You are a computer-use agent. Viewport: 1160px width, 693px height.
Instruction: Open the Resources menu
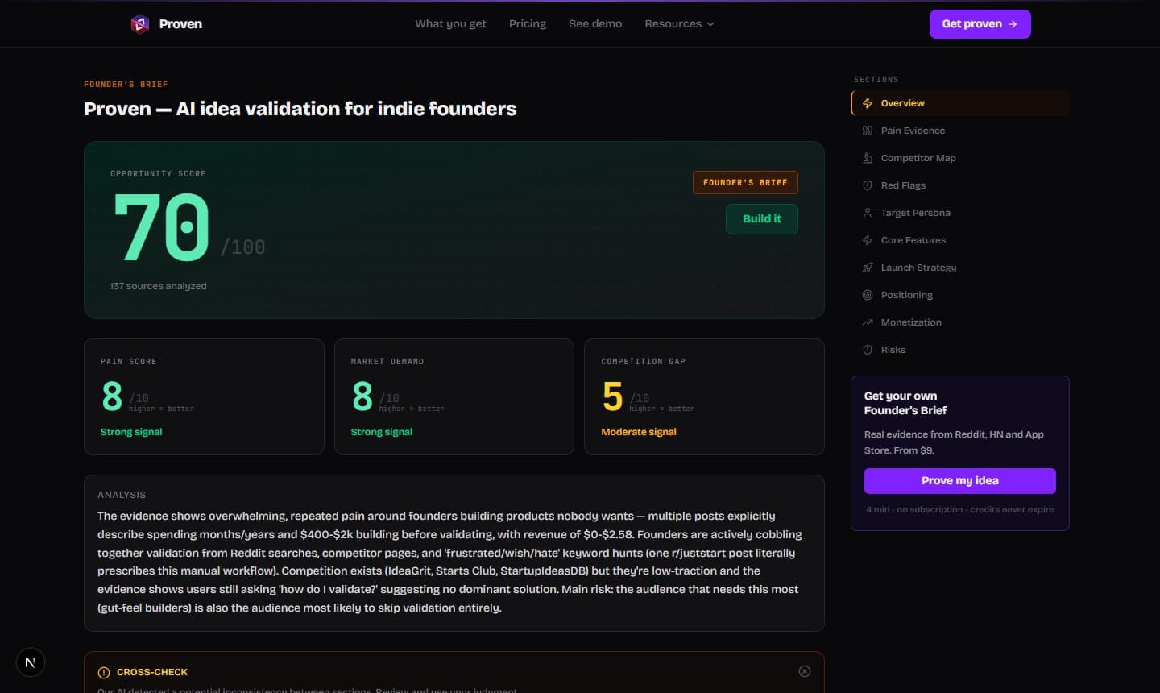679,23
